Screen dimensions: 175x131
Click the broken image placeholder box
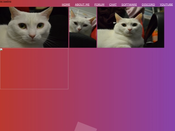click(x=34, y=69)
